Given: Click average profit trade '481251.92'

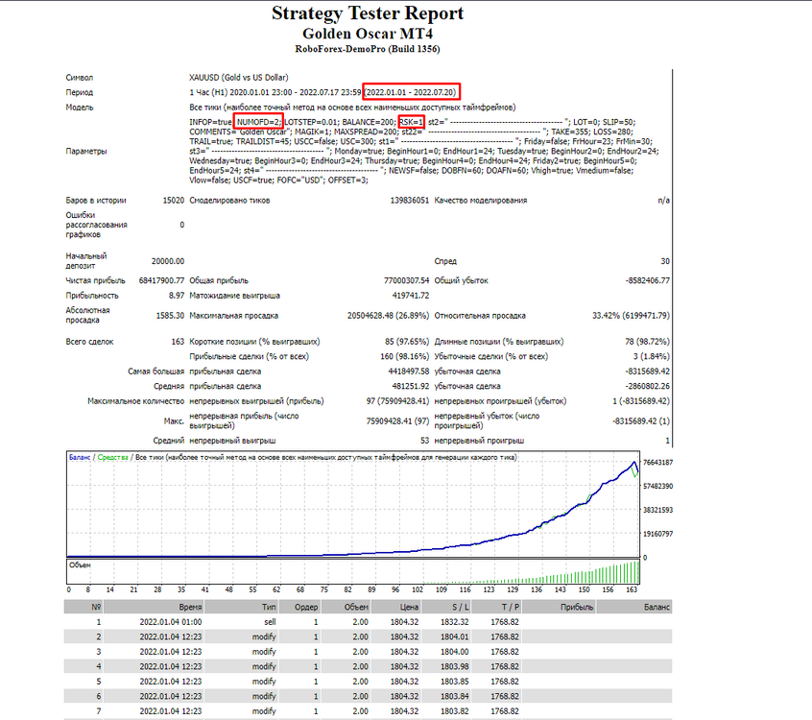Looking at the screenshot, I should [411, 387].
